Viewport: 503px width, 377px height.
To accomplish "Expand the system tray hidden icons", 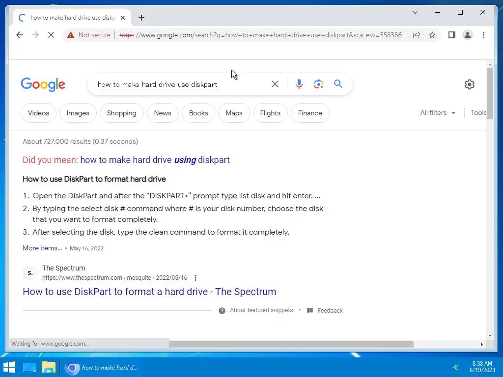I will pyautogui.click(x=455, y=367).
